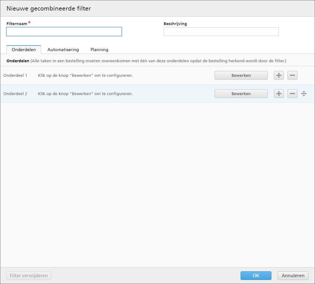Open the Planning tab

click(x=99, y=50)
